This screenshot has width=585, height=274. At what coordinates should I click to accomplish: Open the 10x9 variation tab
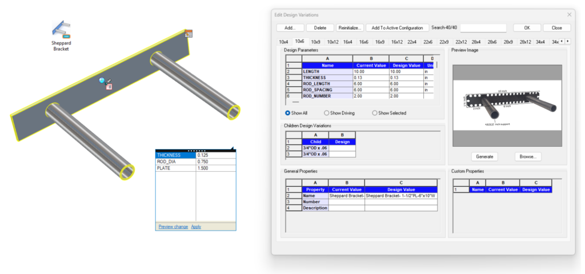pos(315,42)
